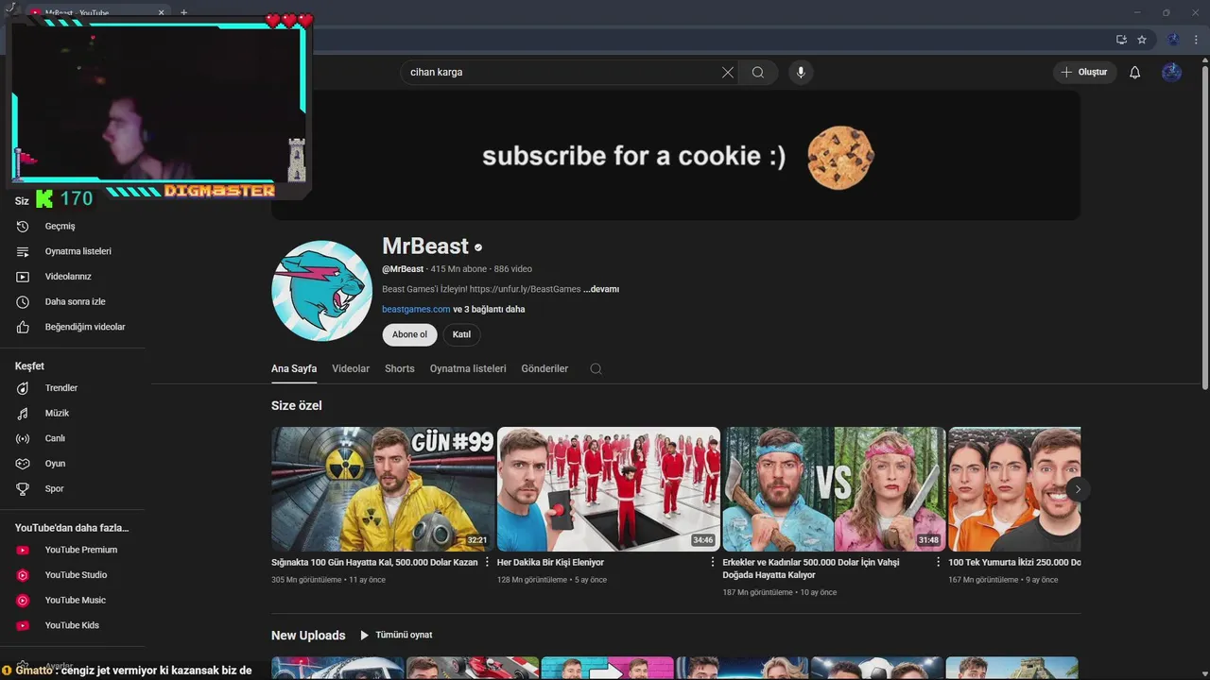Open YouTube Music from sidebar
The image size is (1210, 680).
tap(74, 601)
